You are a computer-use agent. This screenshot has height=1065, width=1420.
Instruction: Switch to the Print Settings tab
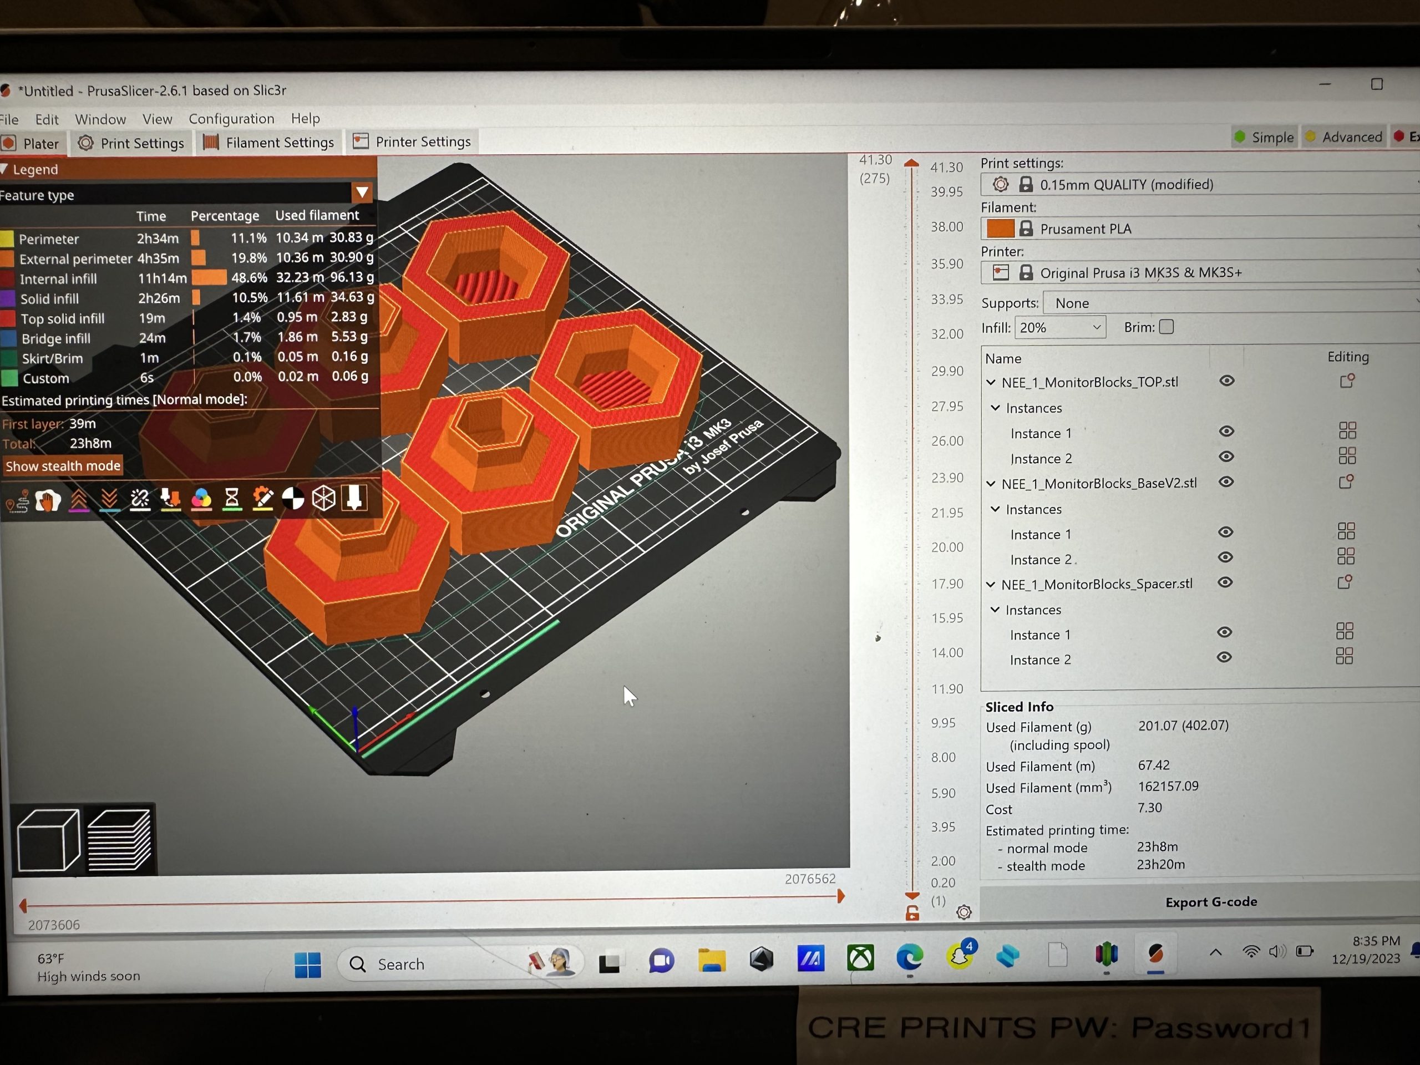[x=131, y=143]
